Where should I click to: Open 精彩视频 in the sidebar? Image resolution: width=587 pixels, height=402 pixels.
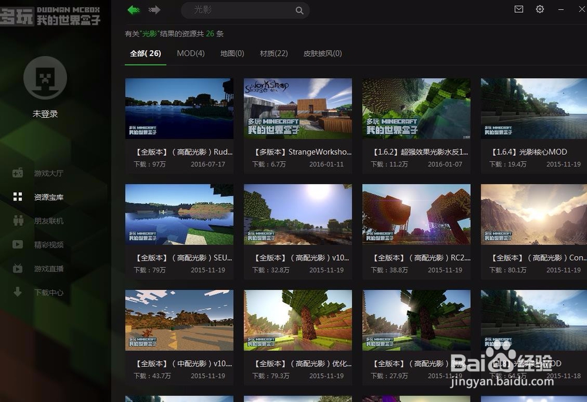tap(49, 245)
